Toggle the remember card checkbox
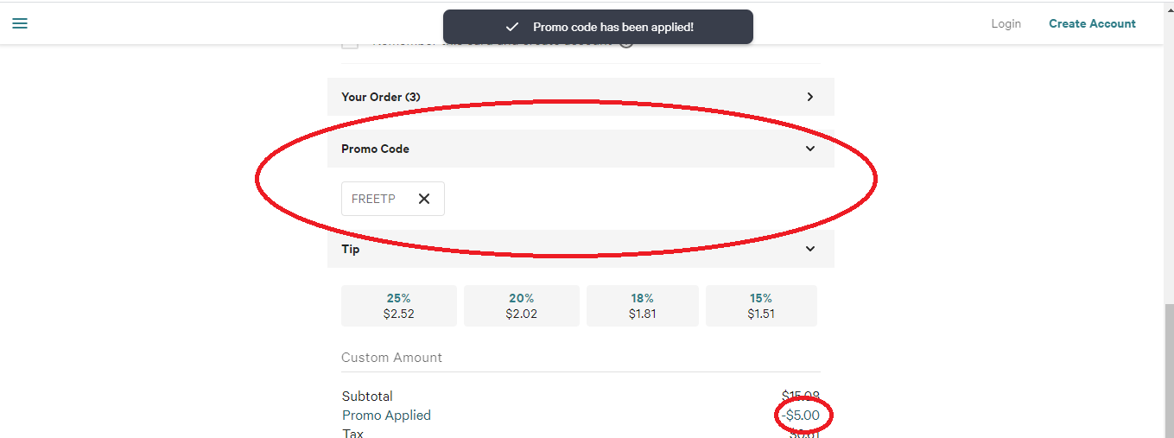This screenshot has width=1174, height=438. click(350, 43)
